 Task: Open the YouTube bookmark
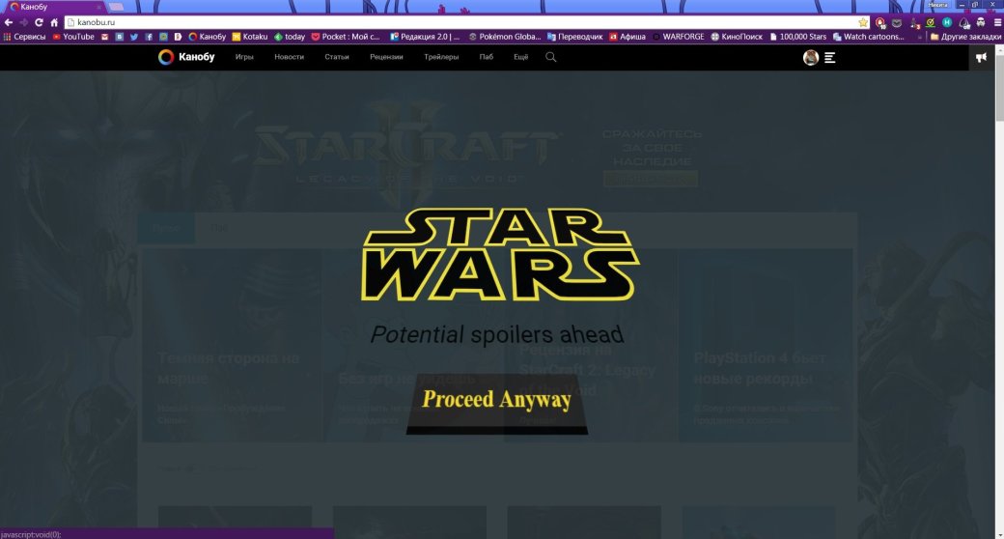tap(73, 37)
